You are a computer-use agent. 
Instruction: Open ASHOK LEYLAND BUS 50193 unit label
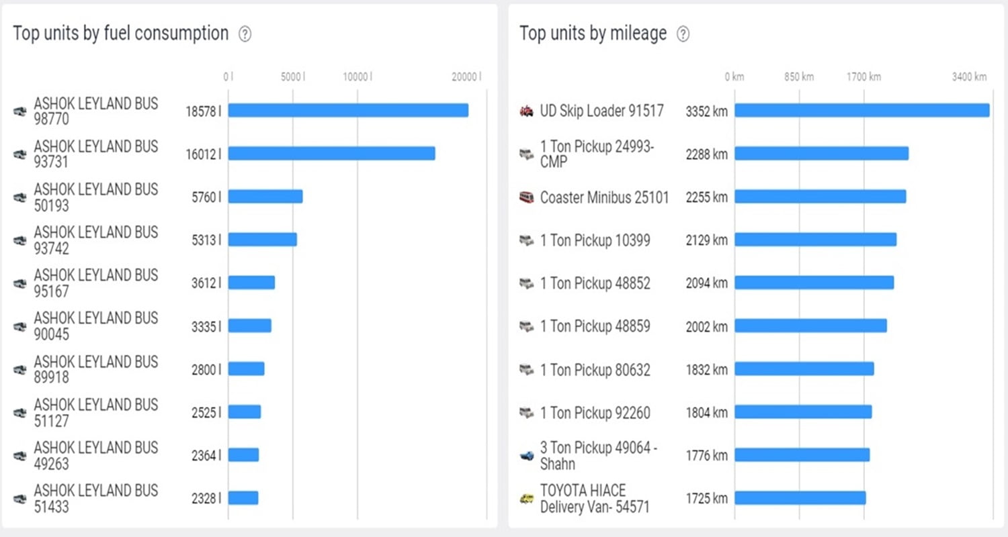click(x=96, y=197)
